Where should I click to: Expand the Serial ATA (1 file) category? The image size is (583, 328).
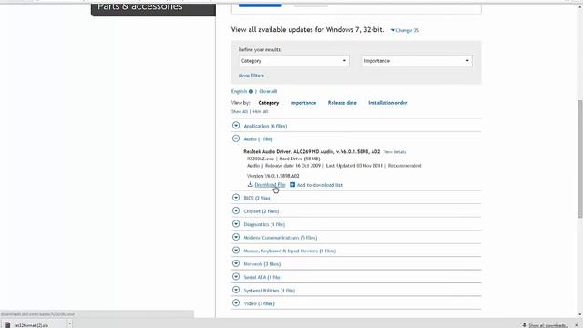click(x=236, y=277)
